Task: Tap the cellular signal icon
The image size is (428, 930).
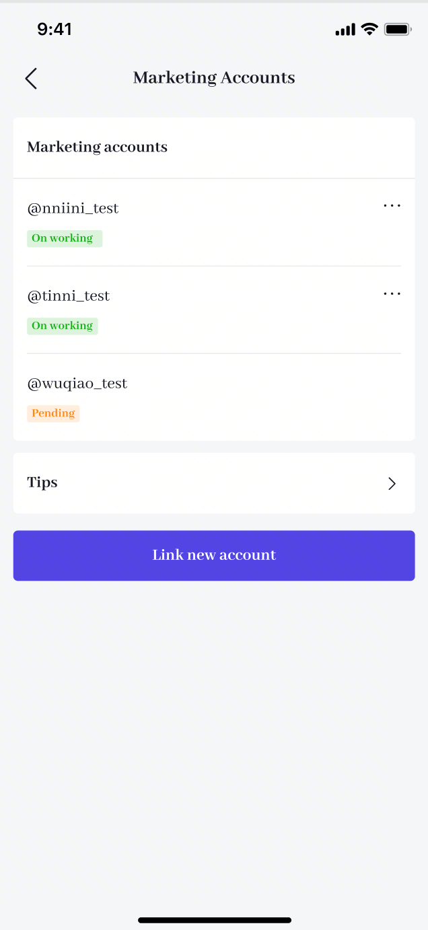Action: point(345,30)
